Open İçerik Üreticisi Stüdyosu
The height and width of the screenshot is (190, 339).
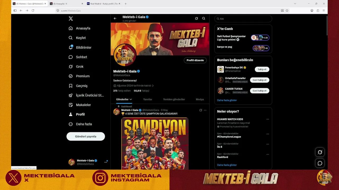pyautogui.click(x=86, y=95)
